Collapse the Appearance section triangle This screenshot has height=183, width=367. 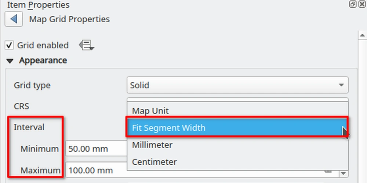(x=10, y=61)
